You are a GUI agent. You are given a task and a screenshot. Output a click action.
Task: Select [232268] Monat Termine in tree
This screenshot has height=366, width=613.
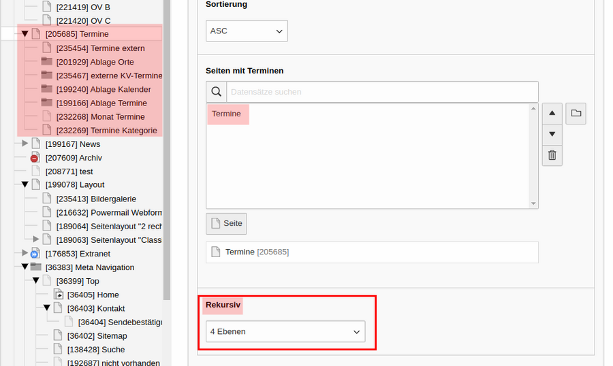[x=101, y=117]
